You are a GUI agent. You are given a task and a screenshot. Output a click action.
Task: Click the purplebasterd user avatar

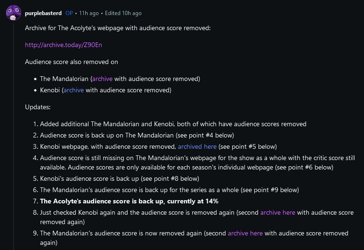[13, 13]
